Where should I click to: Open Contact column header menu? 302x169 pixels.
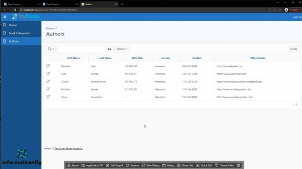pyautogui.click(x=197, y=58)
